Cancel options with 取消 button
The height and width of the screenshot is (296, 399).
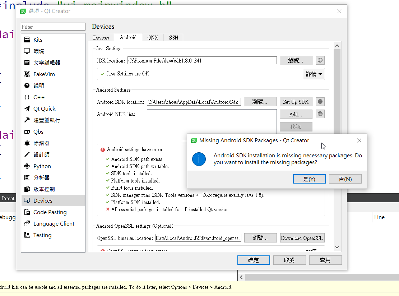pyautogui.click(x=289, y=260)
